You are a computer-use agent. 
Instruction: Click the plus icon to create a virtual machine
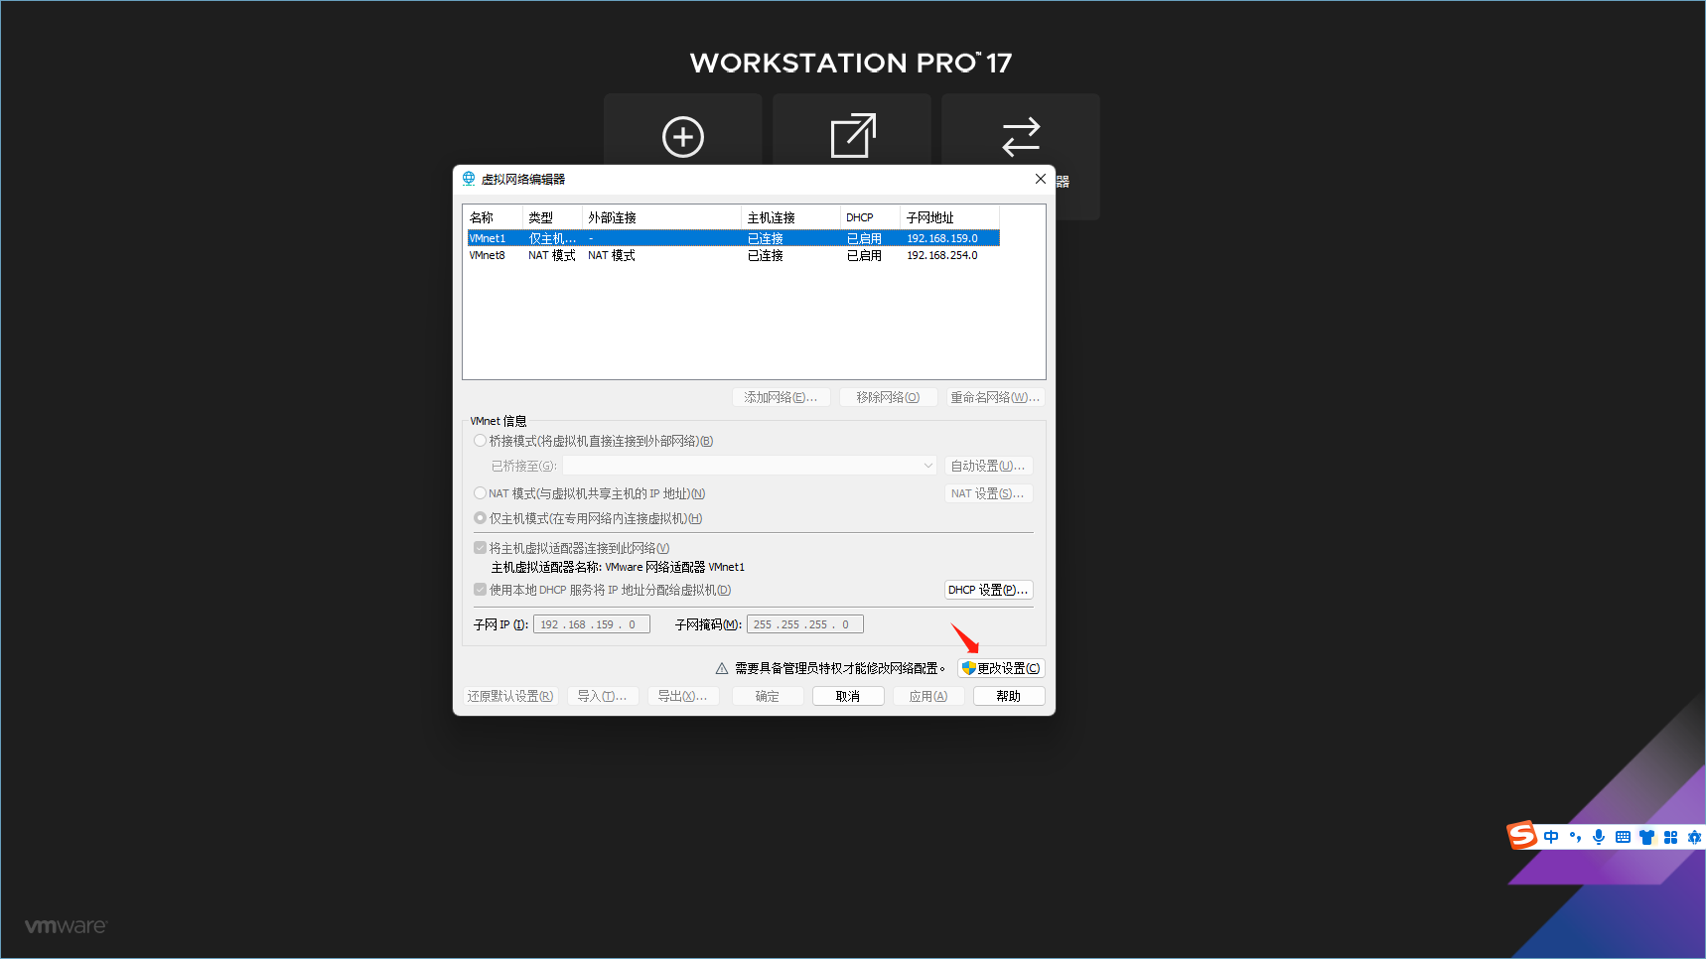(683, 137)
